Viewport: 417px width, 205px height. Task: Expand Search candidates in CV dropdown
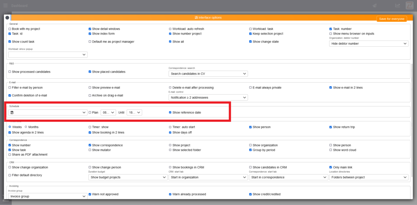pos(208,74)
